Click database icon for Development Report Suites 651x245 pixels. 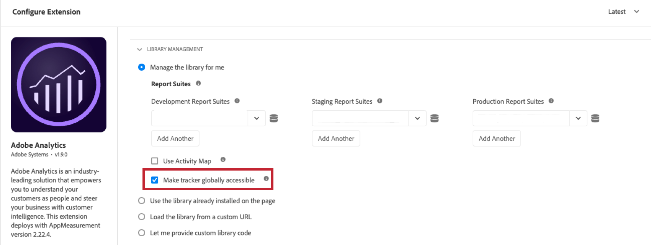[274, 118]
